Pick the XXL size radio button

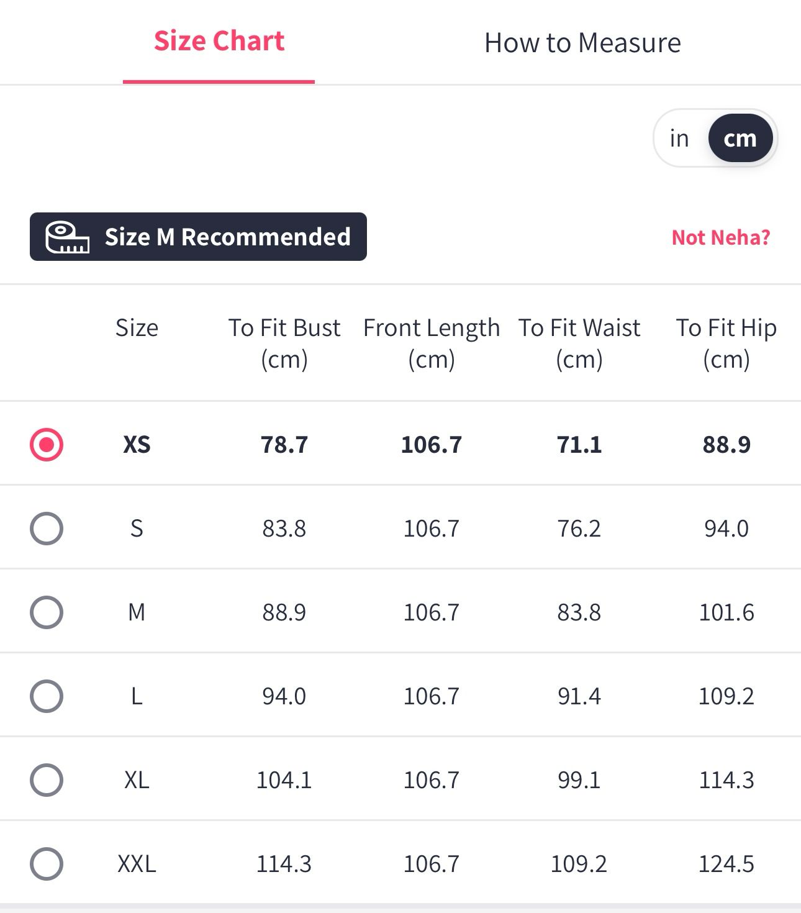(x=47, y=864)
